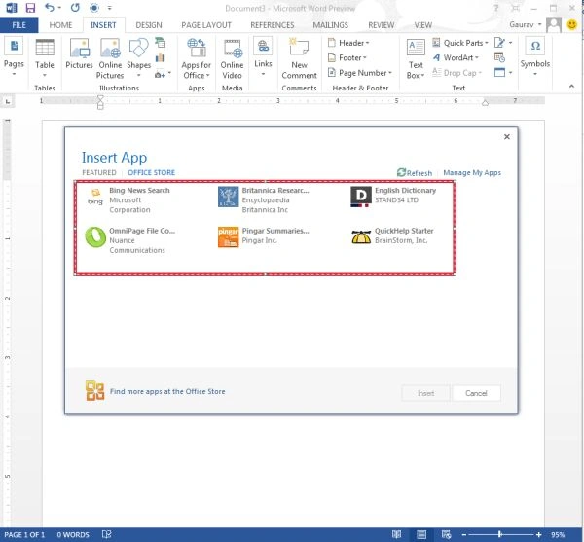The image size is (584, 542).
Task: Open the Gaurav account menu
Action: pyautogui.click(x=526, y=25)
